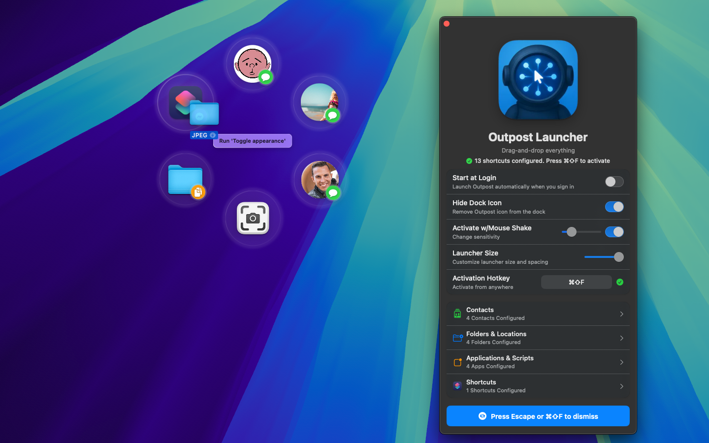Click the Folders & Locations row icon
709x443 pixels.
[457, 338]
